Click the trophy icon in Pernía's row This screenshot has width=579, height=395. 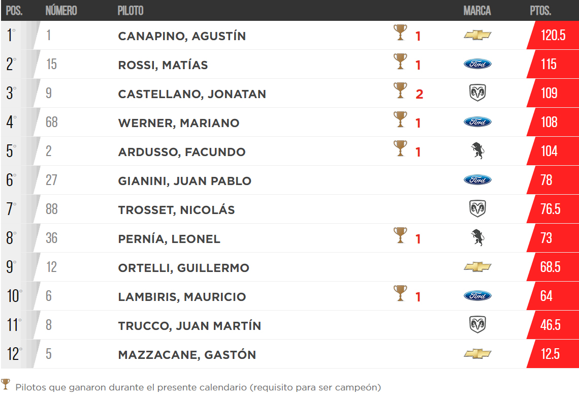(400, 236)
